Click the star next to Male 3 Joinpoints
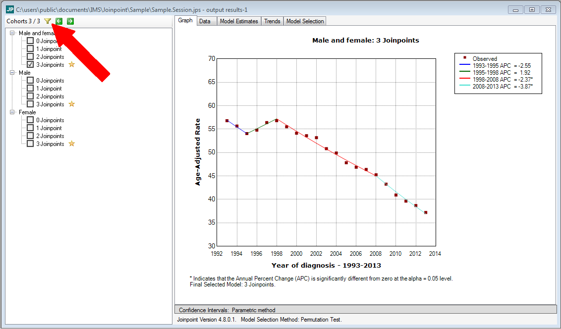This screenshot has height=329, width=561. coord(71,104)
